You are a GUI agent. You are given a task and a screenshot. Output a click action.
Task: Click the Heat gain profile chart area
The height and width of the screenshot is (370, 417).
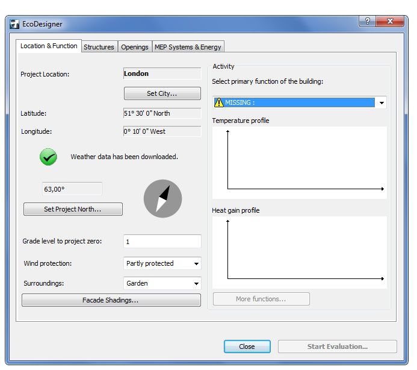point(300,252)
